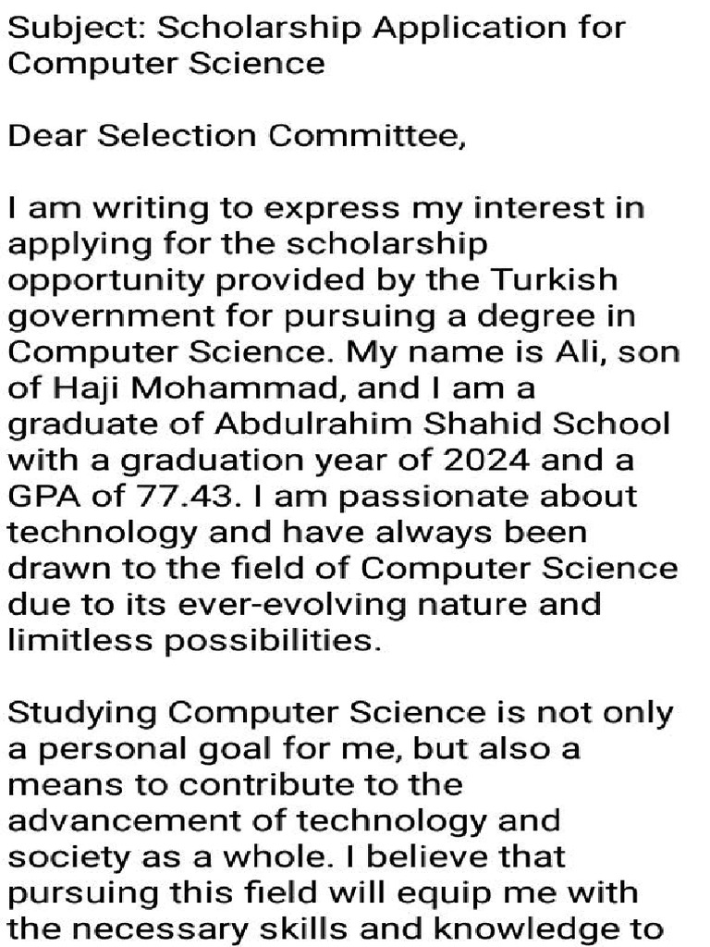
Task: Click the word "opportunity"
Action: click(102, 281)
